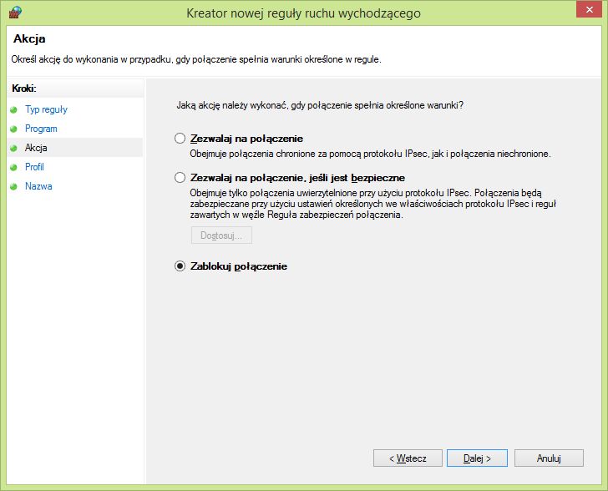Click green bullet beside 'Program'
This screenshot has width=608, height=491.
[14, 129]
